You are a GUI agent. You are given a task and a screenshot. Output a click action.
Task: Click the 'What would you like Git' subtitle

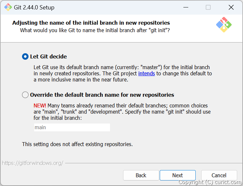95,30
